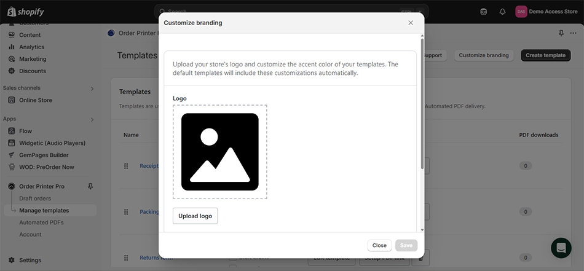This screenshot has height=271, width=584.
Task: Unpin Order Printer Pro in the sidebar
Action: pyautogui.click(x=91, y=186)
